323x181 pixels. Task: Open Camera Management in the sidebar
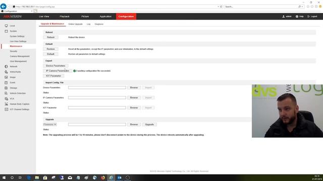[x=20, y=56]
